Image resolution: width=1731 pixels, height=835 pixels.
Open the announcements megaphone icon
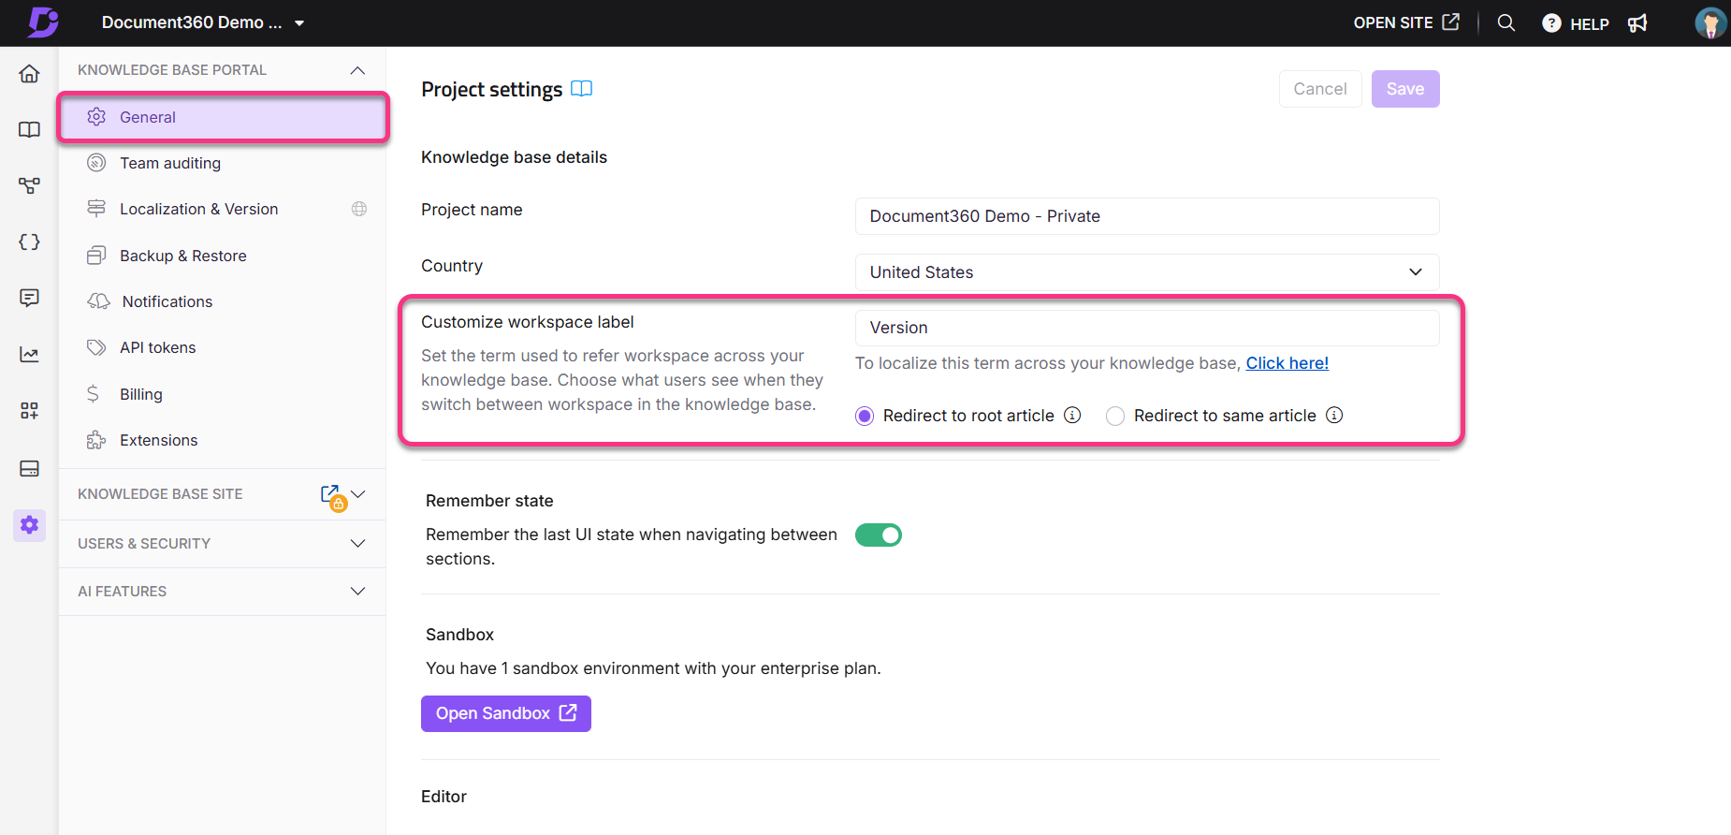pos(1637,23)
